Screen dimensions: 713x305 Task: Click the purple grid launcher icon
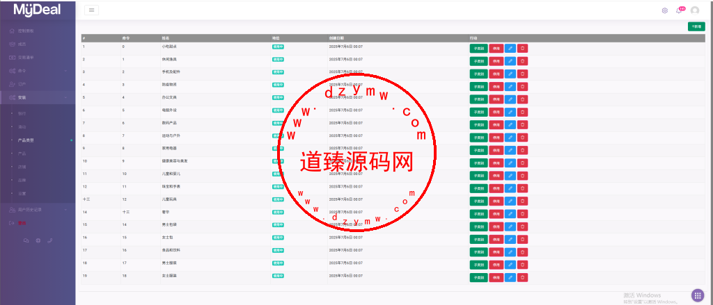tap(698, 295)
